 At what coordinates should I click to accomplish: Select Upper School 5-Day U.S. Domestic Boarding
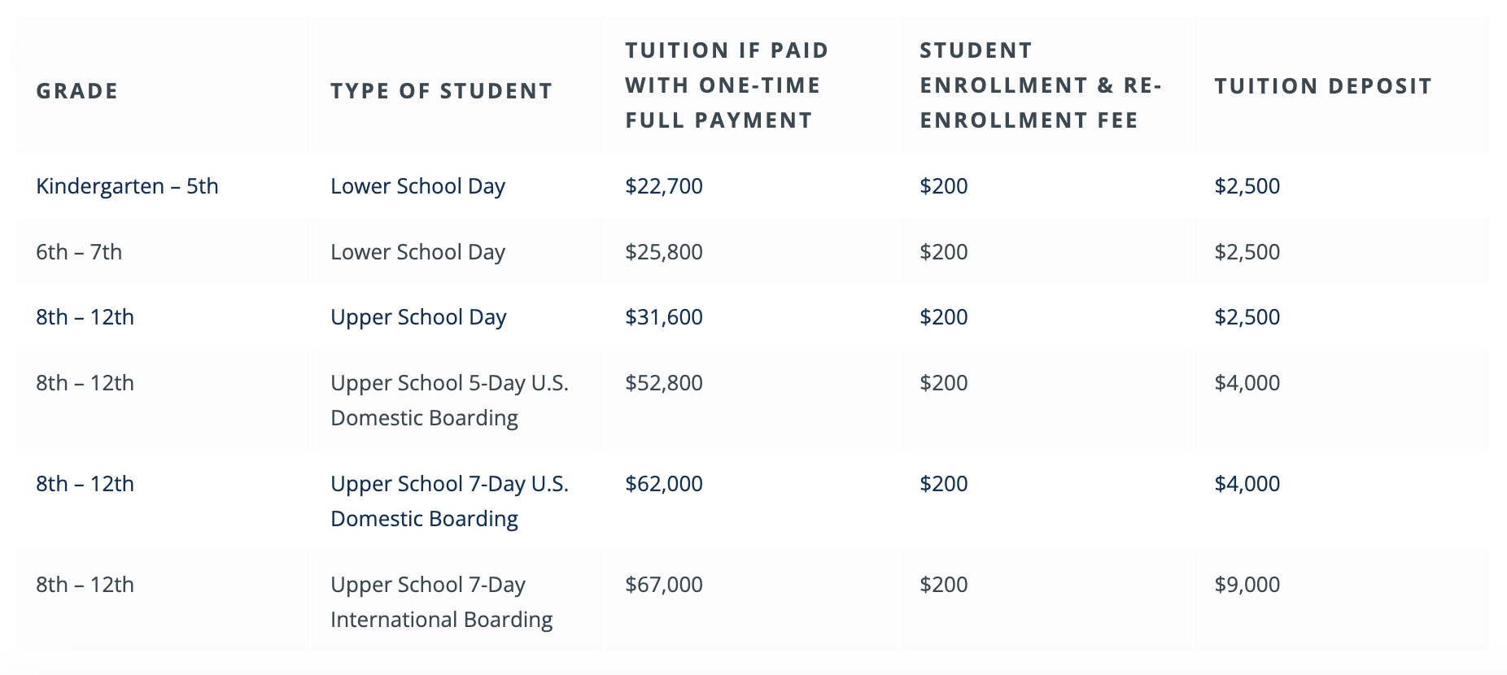[449, 400]
